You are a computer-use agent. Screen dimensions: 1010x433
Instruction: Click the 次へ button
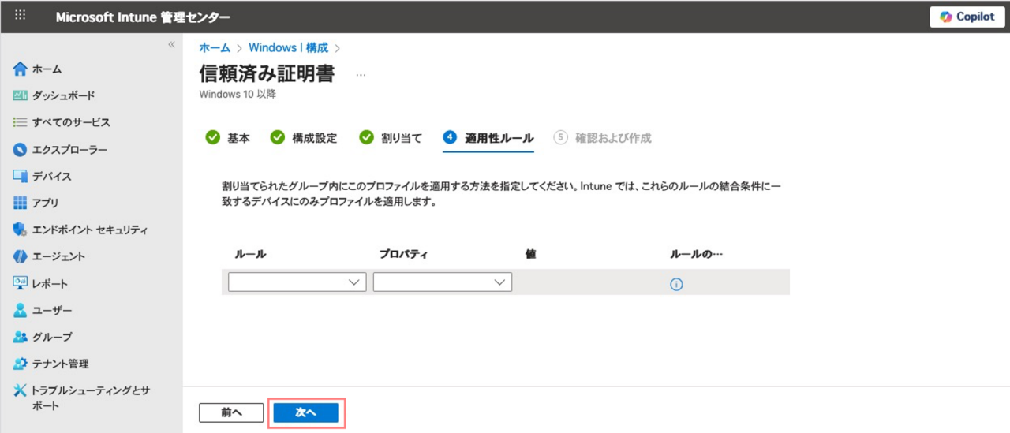(305, 412)
